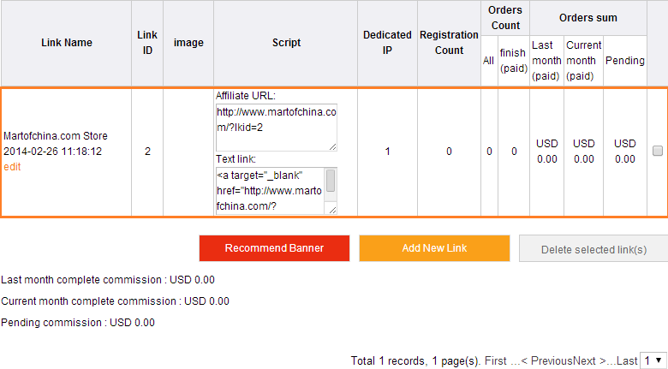This screenshot has width=668, height=369.
Task: Click the Add New Link button
Action: tap(434, 248)
